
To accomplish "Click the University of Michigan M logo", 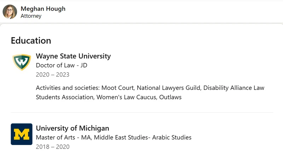I will coord(22,134).
